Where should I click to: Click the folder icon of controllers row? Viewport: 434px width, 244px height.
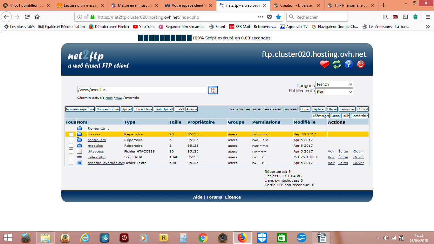point(79,140)
